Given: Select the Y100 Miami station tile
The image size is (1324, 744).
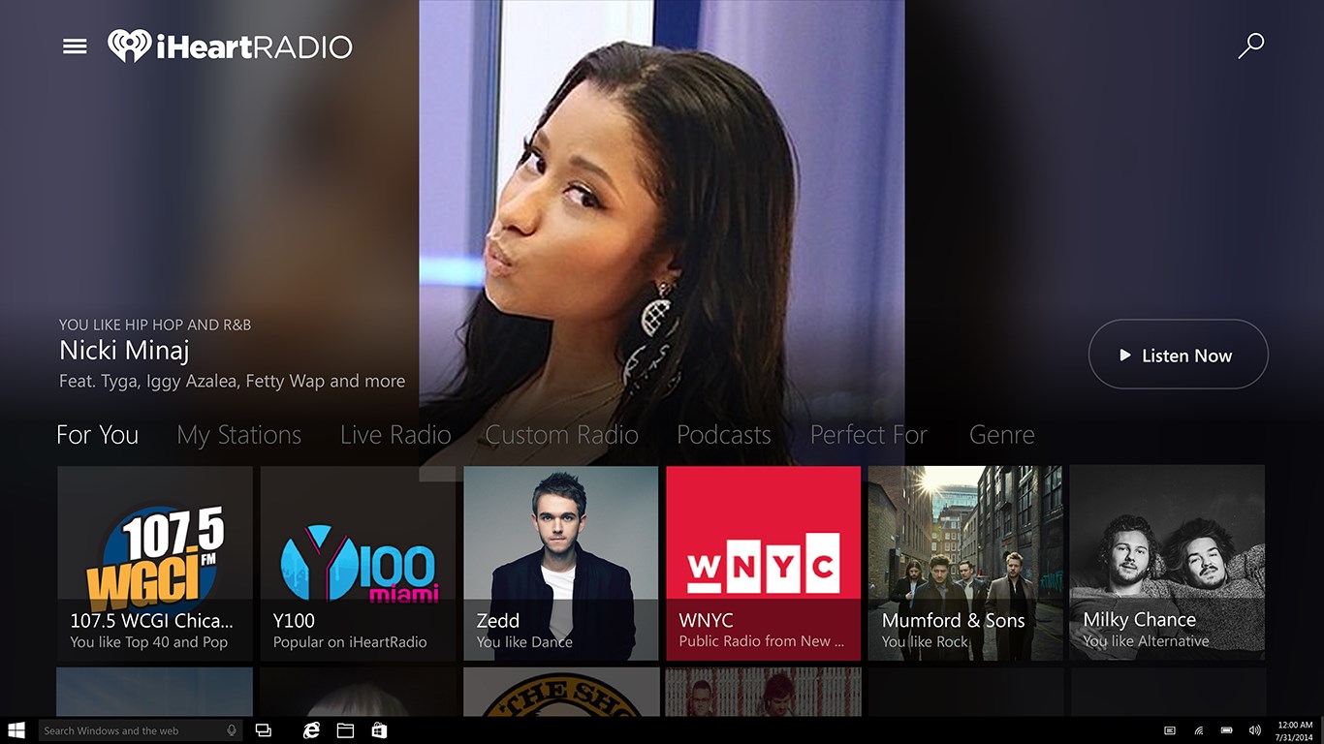Looking at the screenshot, I should [x=358, y=563].
